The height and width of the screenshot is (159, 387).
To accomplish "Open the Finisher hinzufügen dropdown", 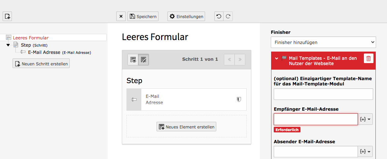I will tap(323, 42).
